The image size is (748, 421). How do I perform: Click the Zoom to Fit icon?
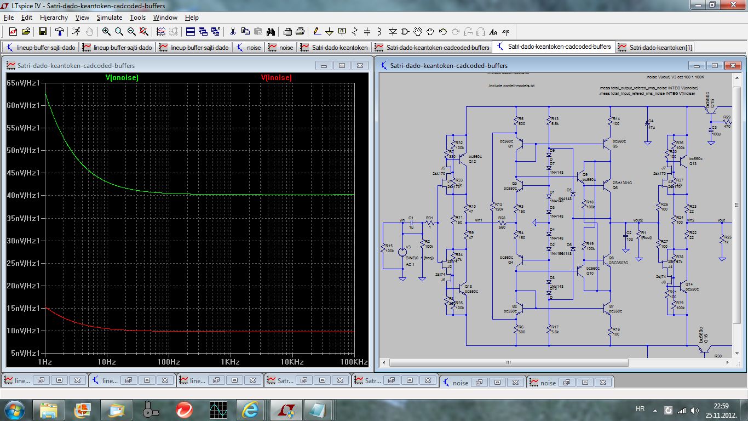coord(144,31)
